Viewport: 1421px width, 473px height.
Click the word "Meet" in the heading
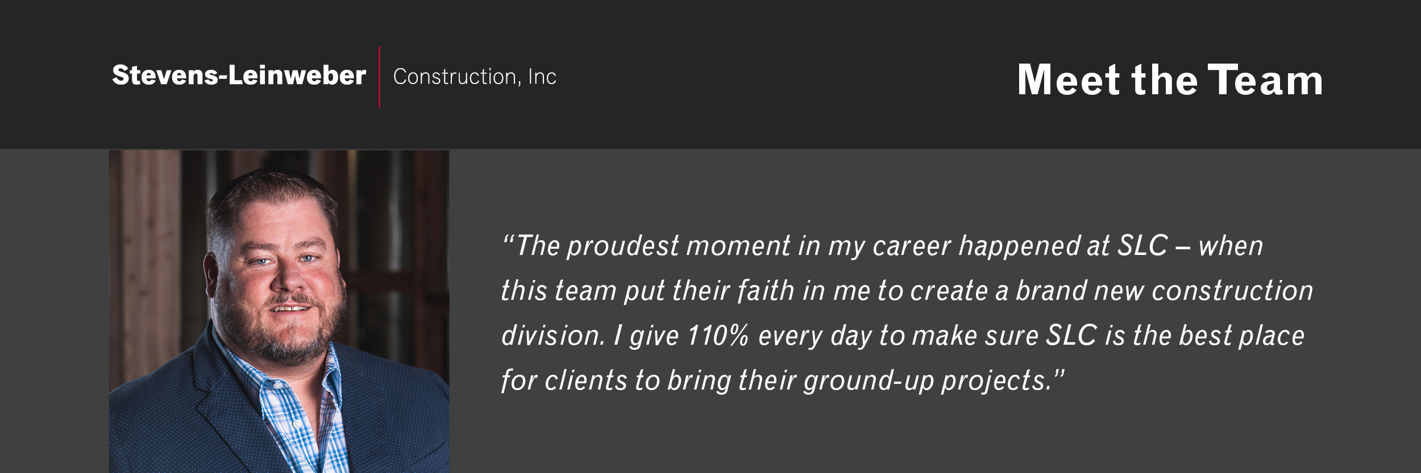tap(1069, 80)
